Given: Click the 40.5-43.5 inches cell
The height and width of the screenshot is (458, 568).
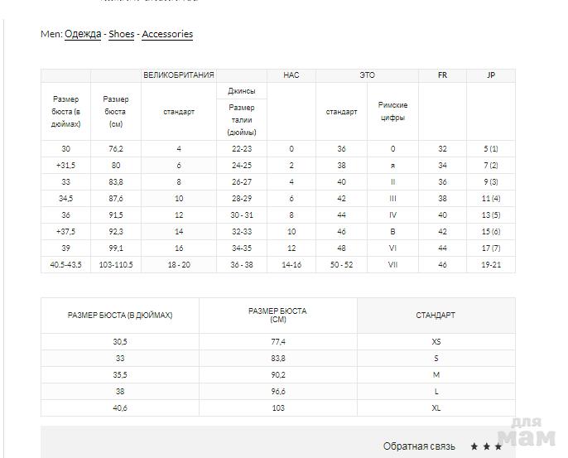Looking at the screenshot, I should click(65, 265).
